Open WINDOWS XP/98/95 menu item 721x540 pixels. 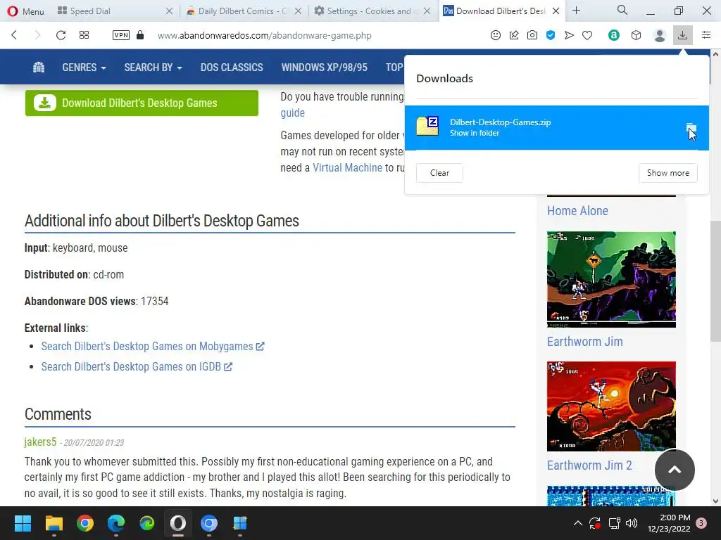click(324, 67)
